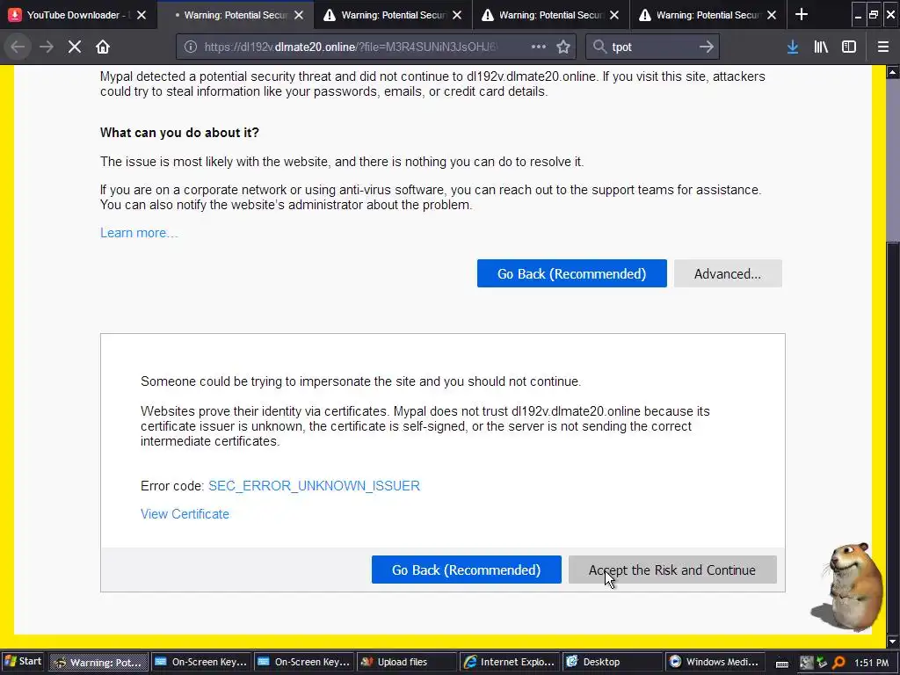Click the magnifier icon in system tray
The height and width of the screenshot is (675, 900).
(x=839, y=663)
